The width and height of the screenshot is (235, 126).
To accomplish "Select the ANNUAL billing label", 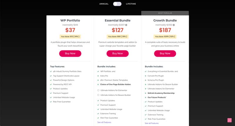I will (104, 4).
